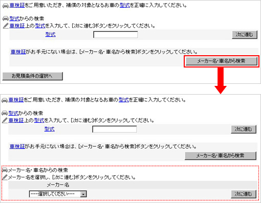Open 車検証 link in pencil instruction line, lower screenshot
This screenshot has width=261, height=203.
(16, 120)
